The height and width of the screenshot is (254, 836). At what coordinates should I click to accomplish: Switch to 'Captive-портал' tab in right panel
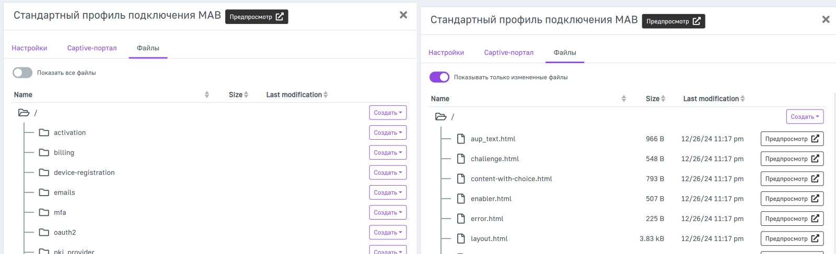tap(508, 53)
